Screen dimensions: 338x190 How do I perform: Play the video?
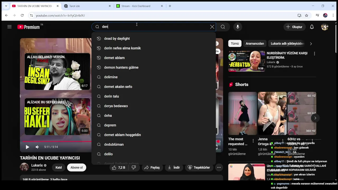click(x=27, y=147)
